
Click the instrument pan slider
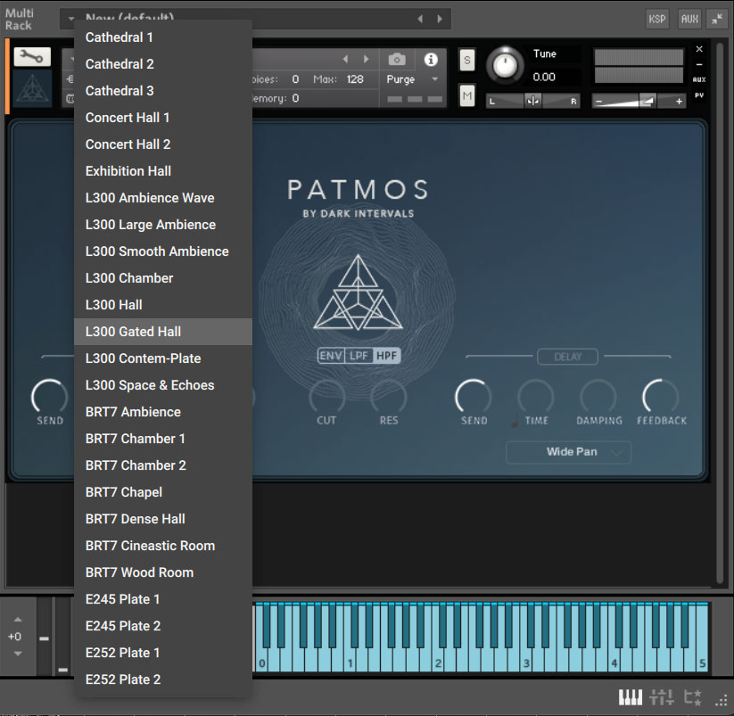[533, 101]
